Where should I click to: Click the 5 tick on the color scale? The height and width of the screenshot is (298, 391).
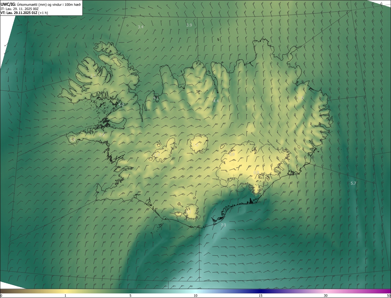pyautogui.click(x=130, y=296)
